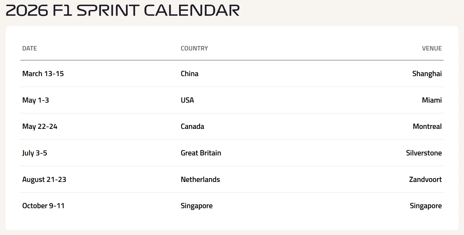This screenshot has height=235, width=464.
Task: Click the Miami venue entry
Action: [432, 100]
